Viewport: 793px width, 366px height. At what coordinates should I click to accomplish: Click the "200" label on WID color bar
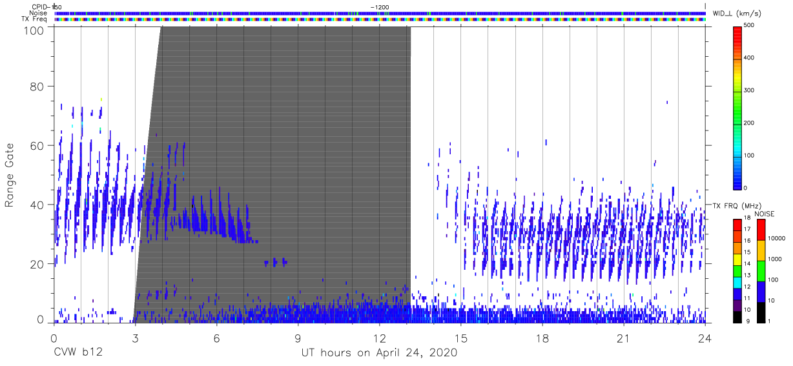(x=749, y=123)
